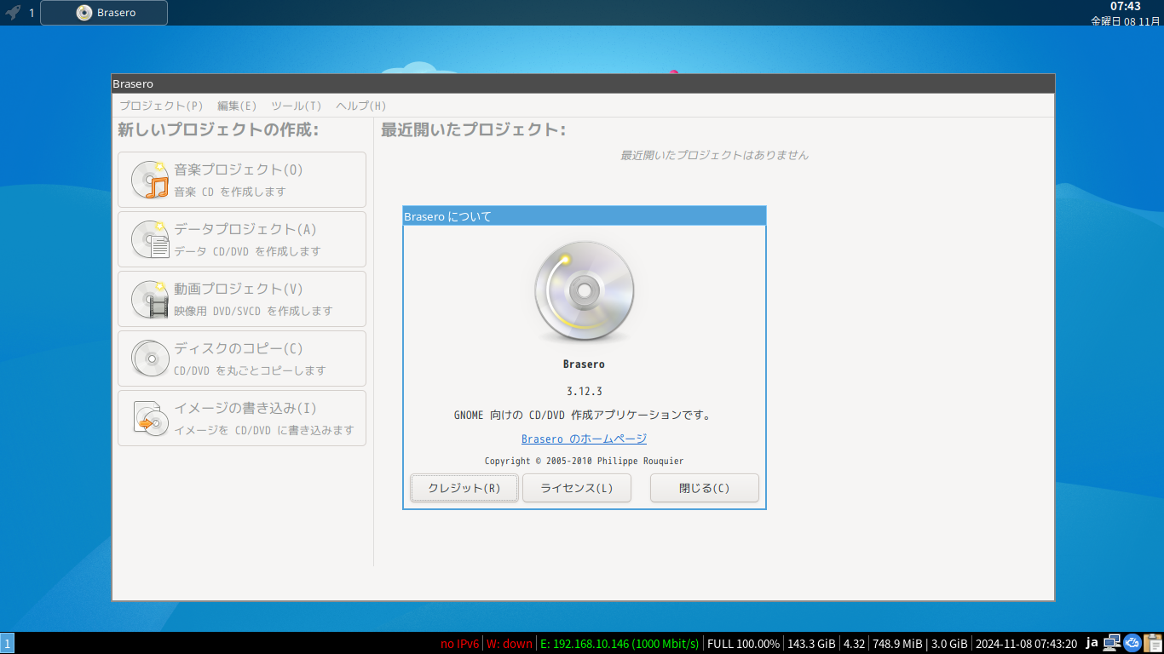Choose ディスクのコピー to copy a disc

242,359
